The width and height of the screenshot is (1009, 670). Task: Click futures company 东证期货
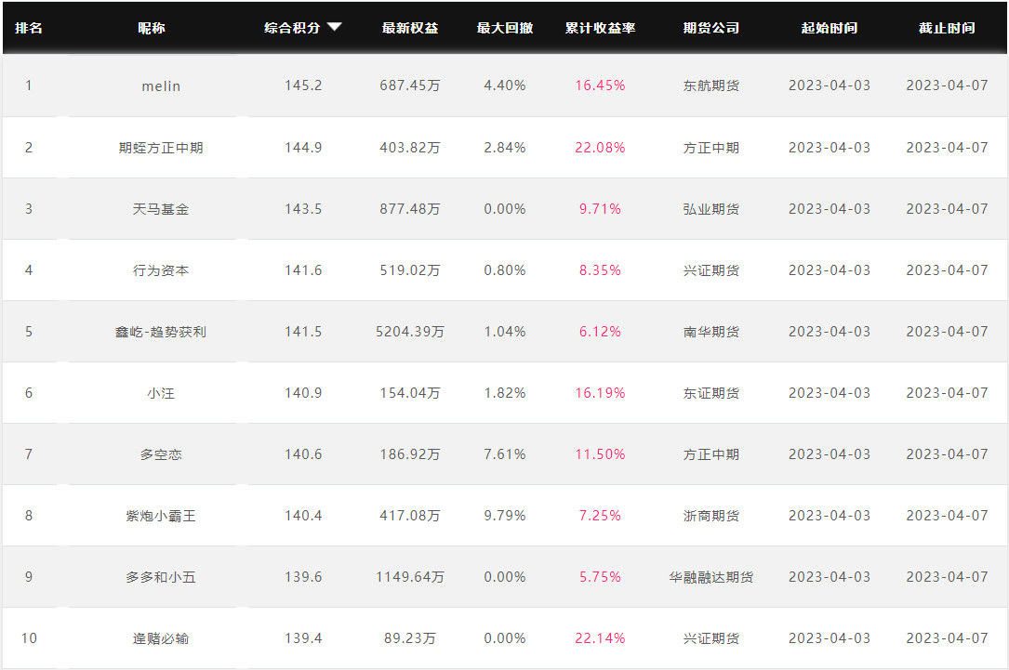711,393
